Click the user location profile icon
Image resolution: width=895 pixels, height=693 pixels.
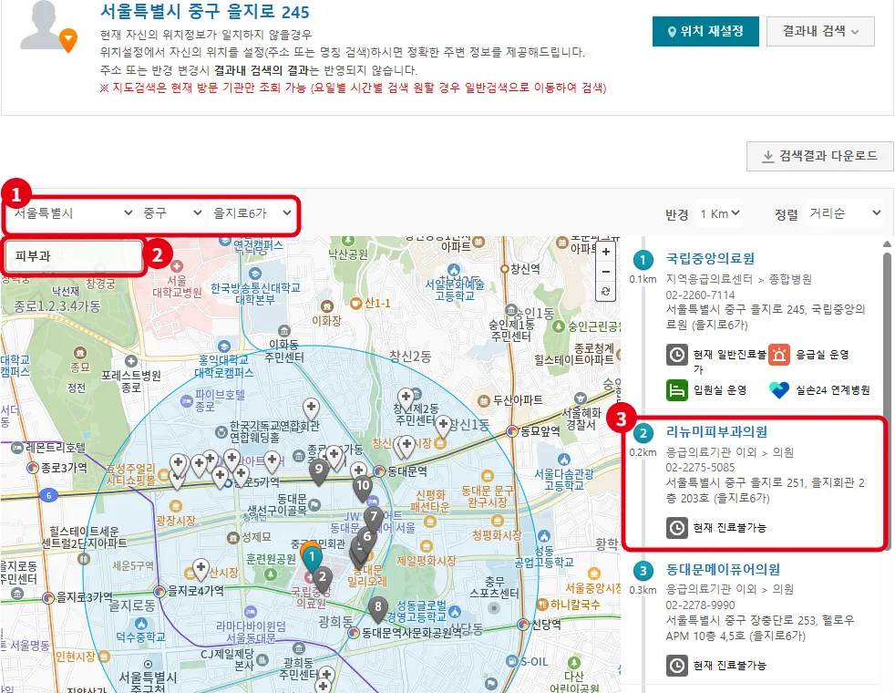point(47,27)
